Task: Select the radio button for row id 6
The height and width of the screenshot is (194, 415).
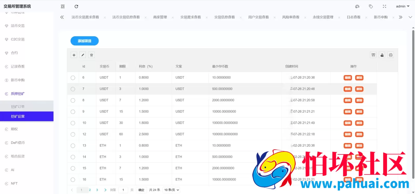Action: [73, 78]
